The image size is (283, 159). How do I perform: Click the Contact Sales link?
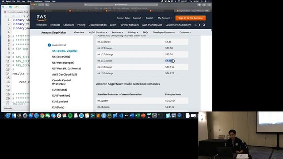123,18
